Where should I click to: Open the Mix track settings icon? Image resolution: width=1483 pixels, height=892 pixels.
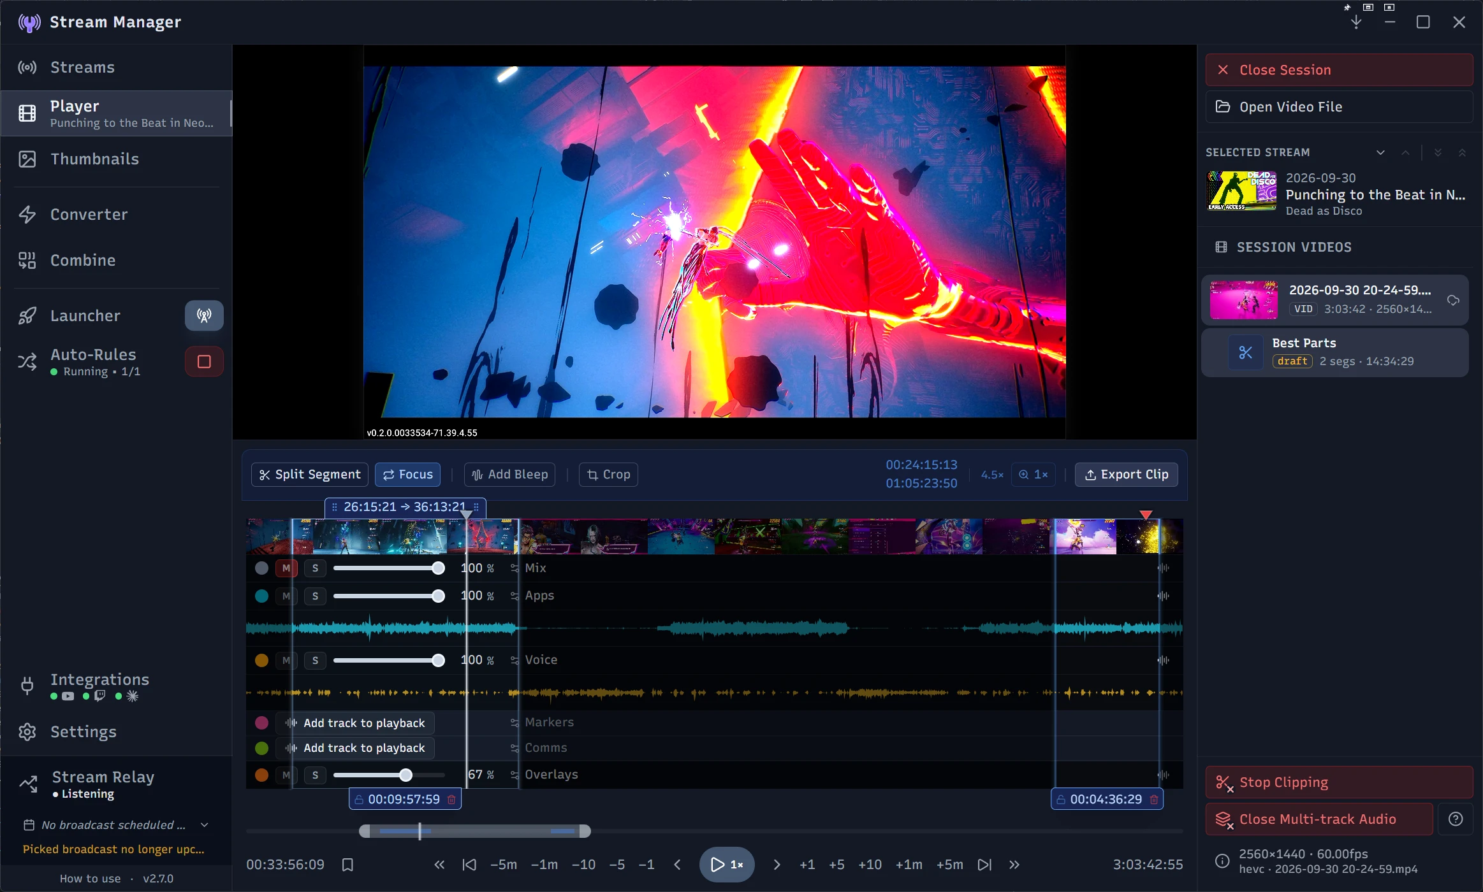pos(515,568)
